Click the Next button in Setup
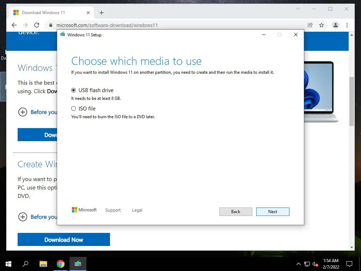The width and height of the screenshot is (361, 271). pos(273,212)
